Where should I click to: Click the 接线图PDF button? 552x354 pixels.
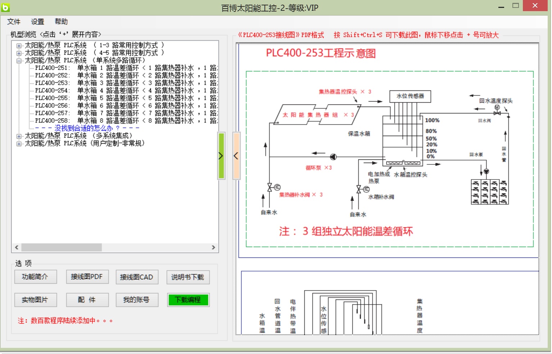(87, 277)
